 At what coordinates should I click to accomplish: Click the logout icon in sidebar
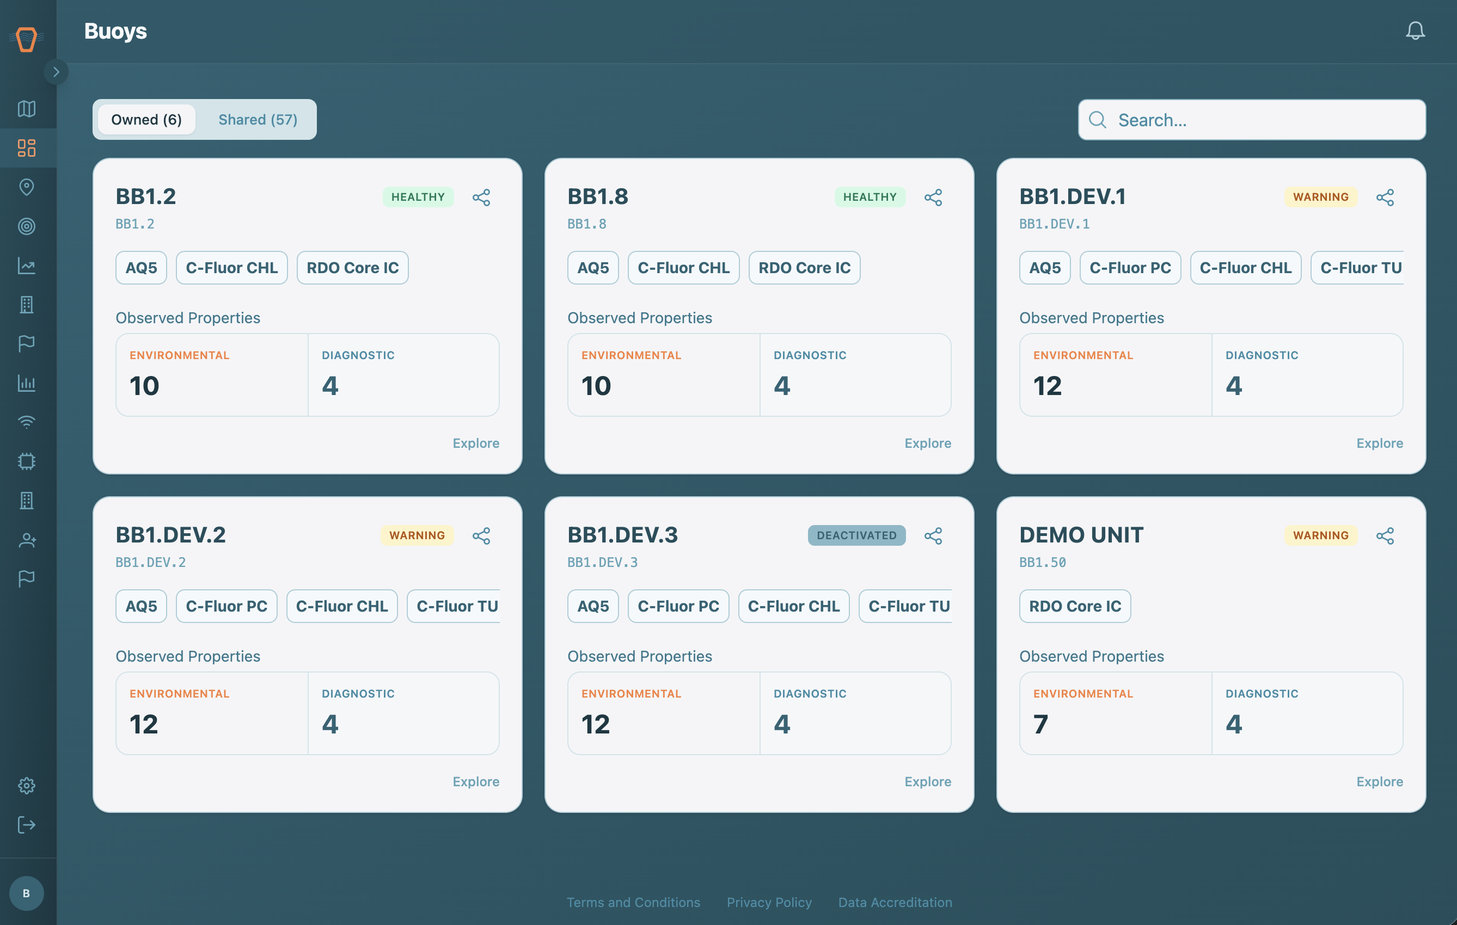[27, 825]
